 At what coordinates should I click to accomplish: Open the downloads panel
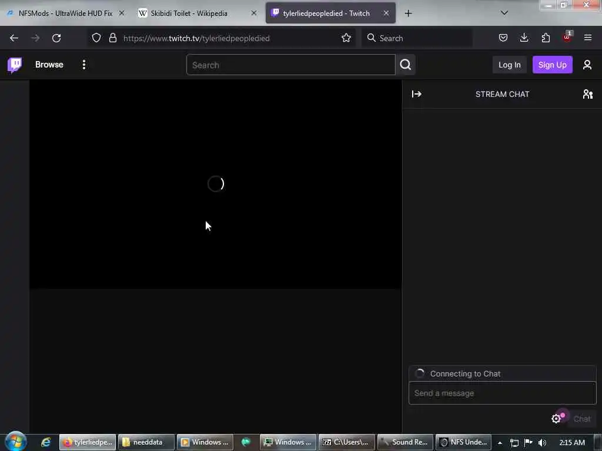(524, 38)
